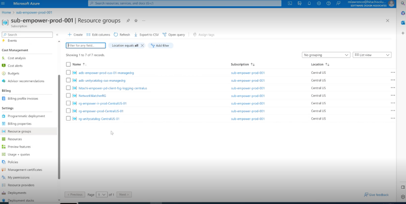The image size is (406, 204).
Task: Export the list to CSV
Action: (146, 34)
